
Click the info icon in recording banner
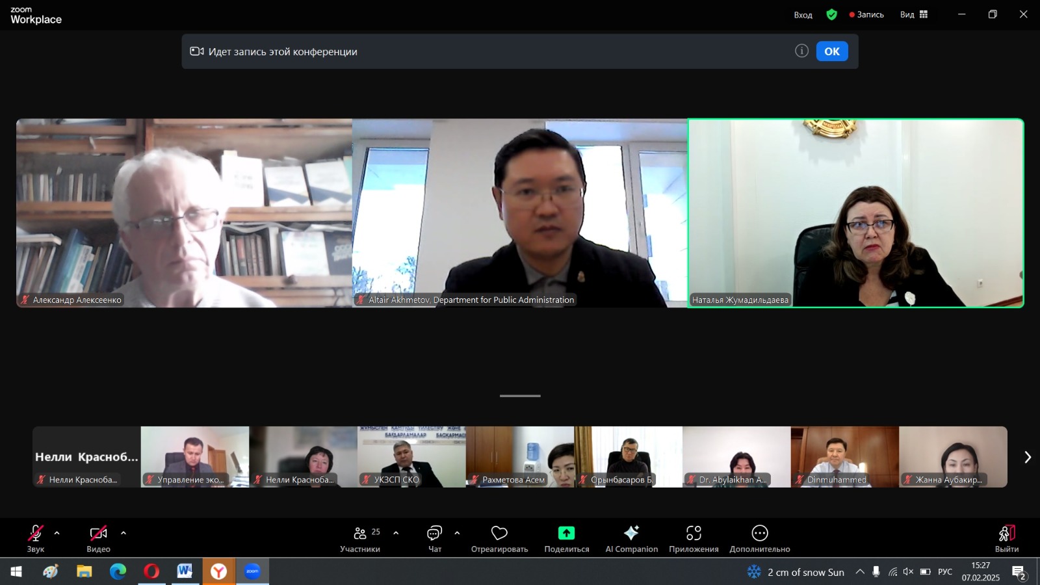pyautogui.click(x=801, y=51)
